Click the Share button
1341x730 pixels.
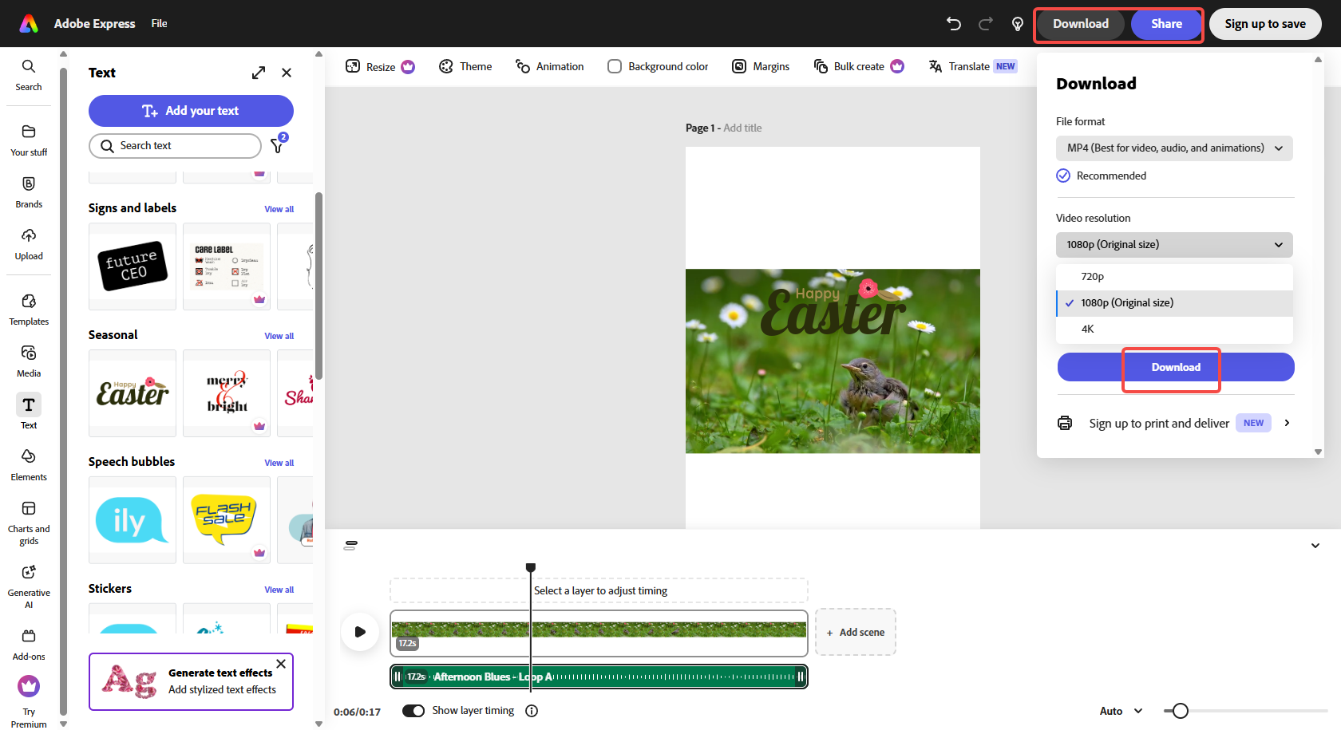point(1166,24)
